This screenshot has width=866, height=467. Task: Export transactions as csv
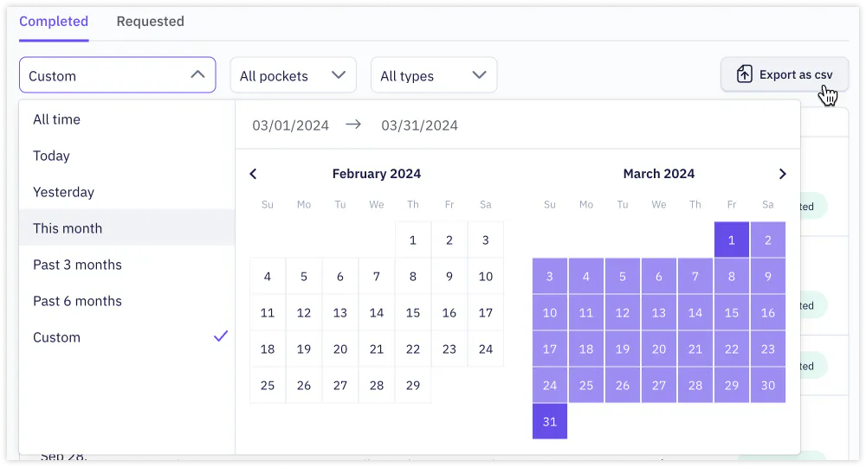[785, 74]
